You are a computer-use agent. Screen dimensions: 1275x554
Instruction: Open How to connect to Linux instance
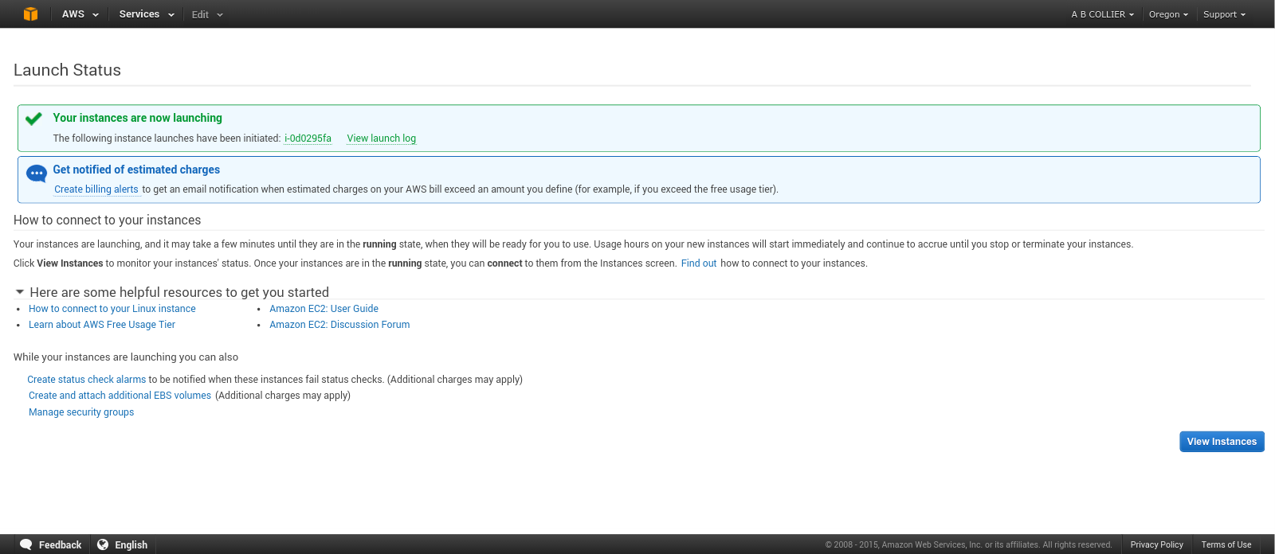(112, 309)
